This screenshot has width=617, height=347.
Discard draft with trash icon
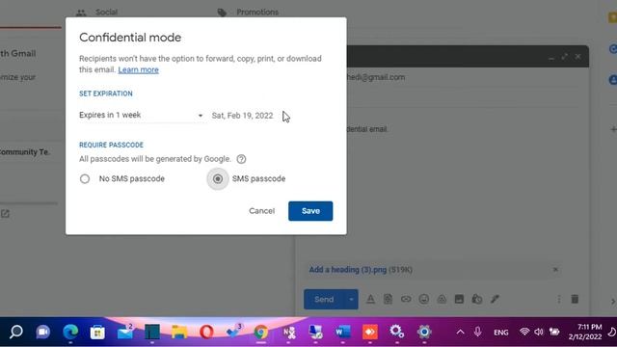click(x=575, y=300)
